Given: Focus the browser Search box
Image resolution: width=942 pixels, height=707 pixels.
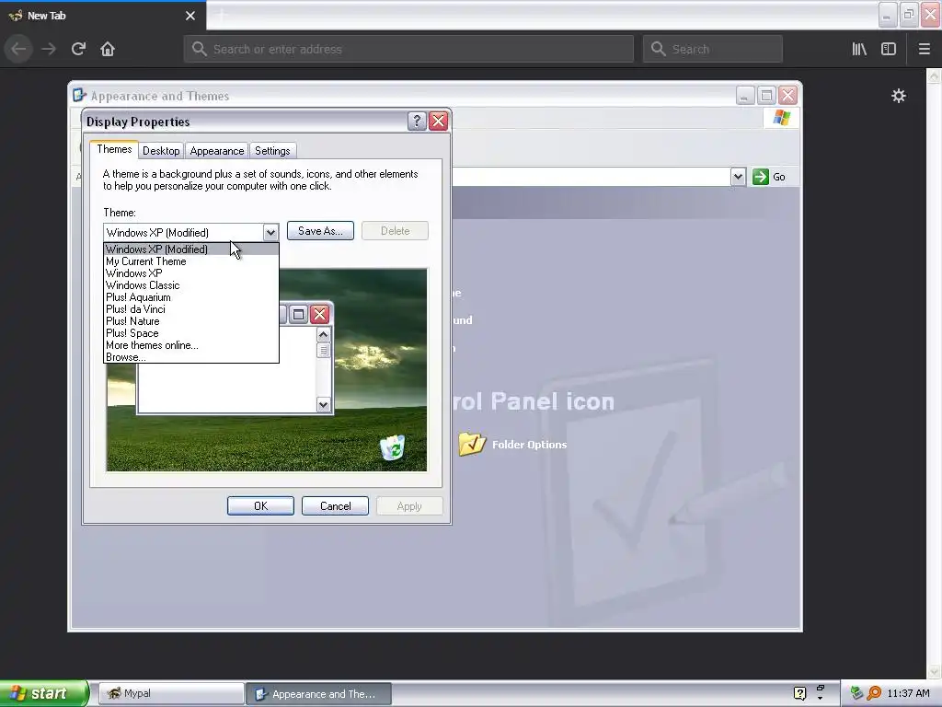Looking at the screenshot, I should pos(713,49).
